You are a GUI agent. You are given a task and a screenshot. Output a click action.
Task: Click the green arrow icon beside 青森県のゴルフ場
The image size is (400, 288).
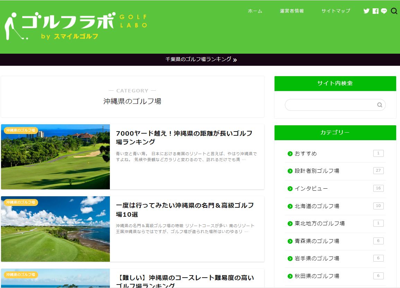(x=290, y=241)
